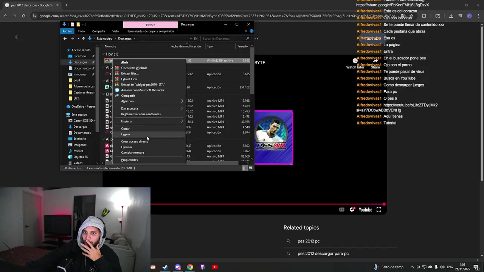
Task: Switch to the Vista ribbon tab
Action: tap(115, 31)
